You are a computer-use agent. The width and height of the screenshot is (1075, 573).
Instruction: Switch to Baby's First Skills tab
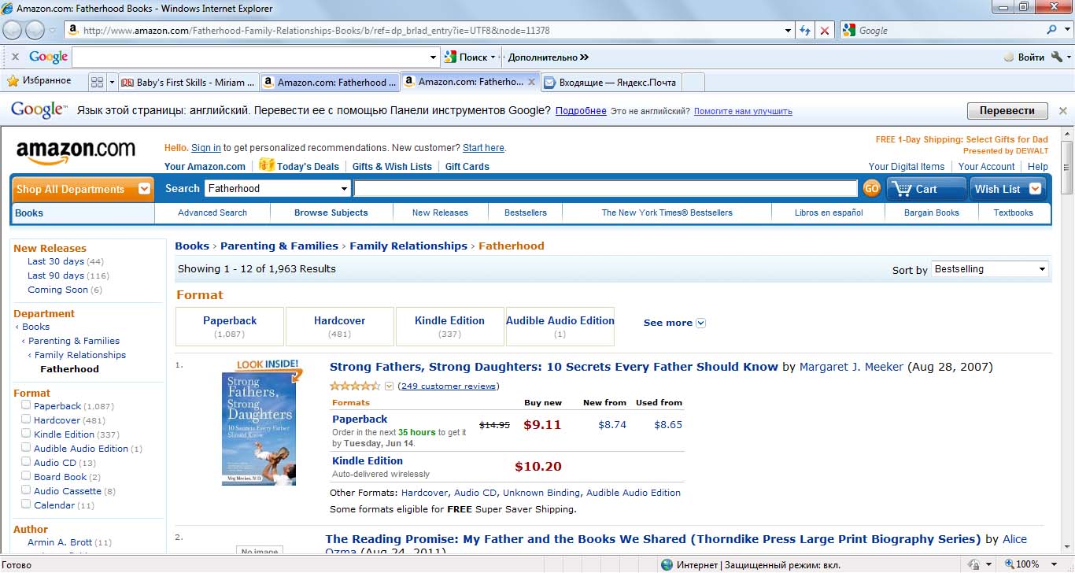tap(188, 82)
